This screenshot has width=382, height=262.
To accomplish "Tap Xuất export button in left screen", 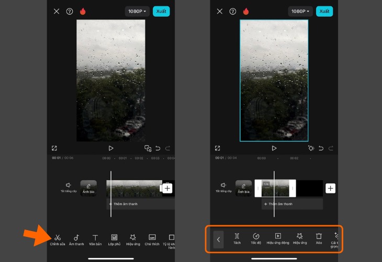I will click(x=161, y=11).
